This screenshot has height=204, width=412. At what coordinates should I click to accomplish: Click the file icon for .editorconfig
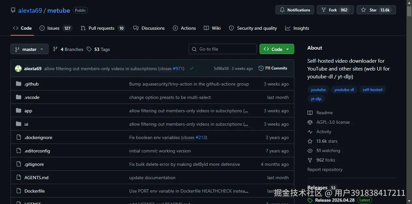(19, 151)
